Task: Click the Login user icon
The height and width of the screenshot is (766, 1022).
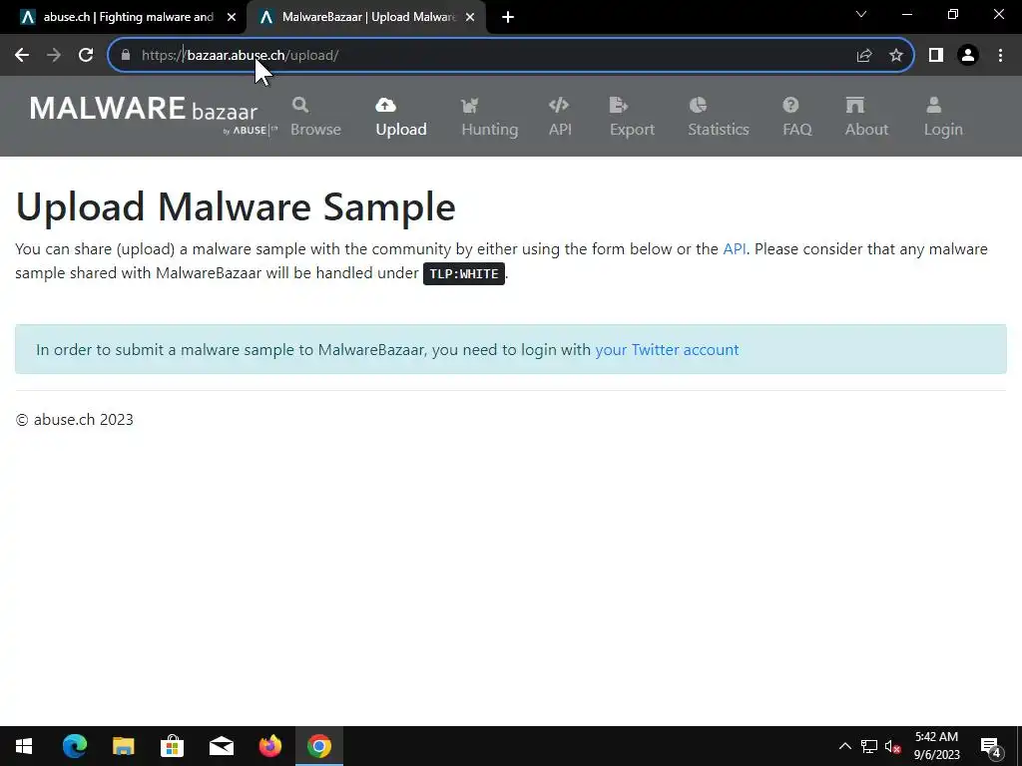Action: point(934,105)
